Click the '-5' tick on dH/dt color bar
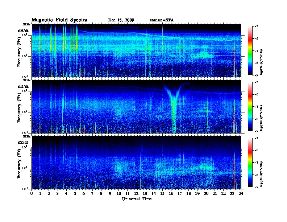The height and width of the screenshot is (222, 287). [x=257, y=26]
